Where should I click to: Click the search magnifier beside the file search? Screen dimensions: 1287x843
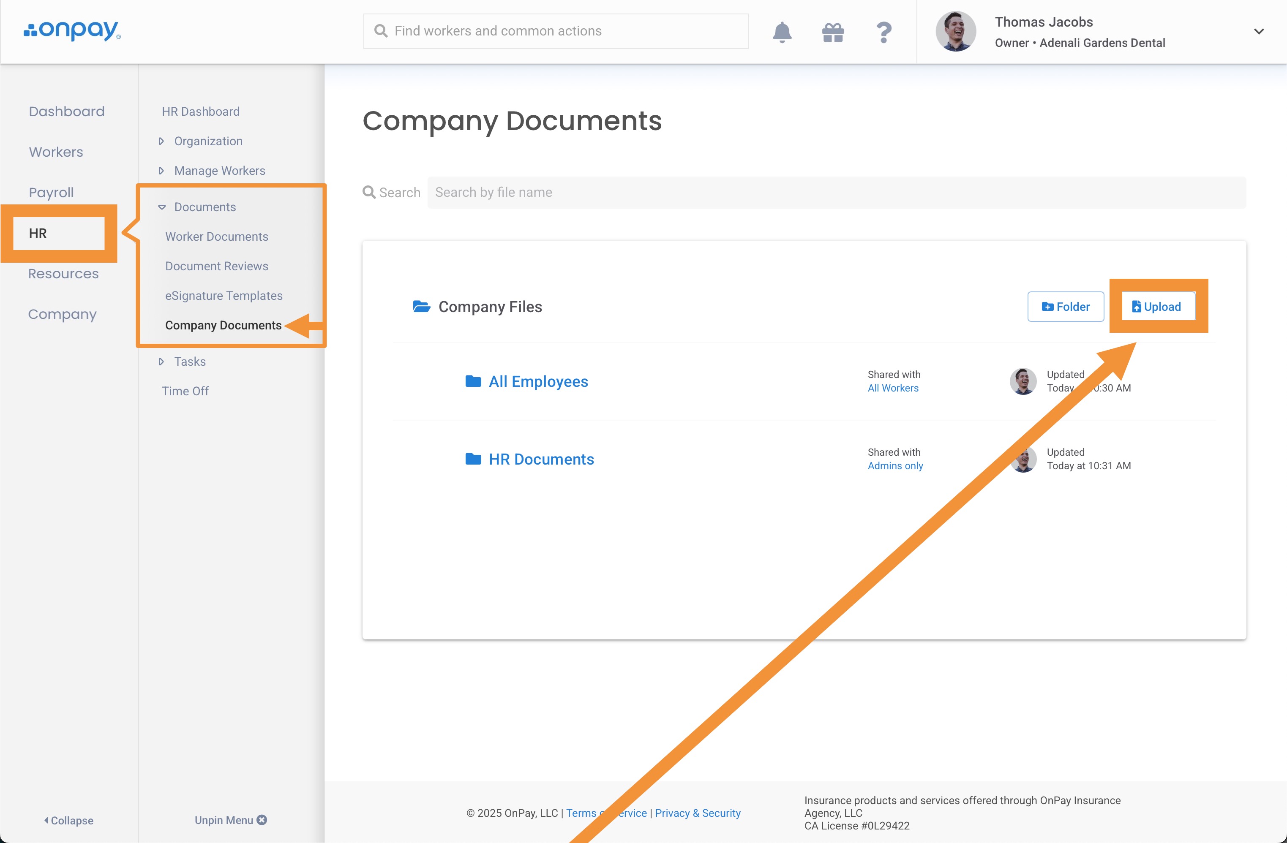point(368,192)
